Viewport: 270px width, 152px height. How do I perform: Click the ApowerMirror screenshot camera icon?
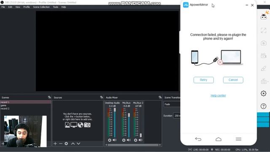coord(263,43)
